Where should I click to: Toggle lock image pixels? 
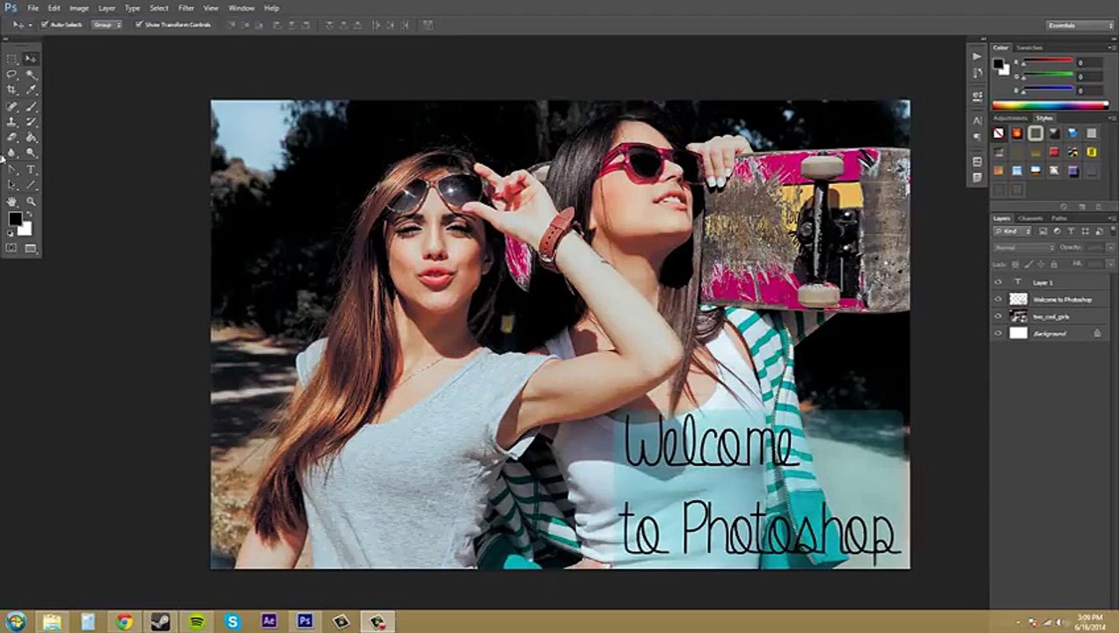click(1028, 264)
